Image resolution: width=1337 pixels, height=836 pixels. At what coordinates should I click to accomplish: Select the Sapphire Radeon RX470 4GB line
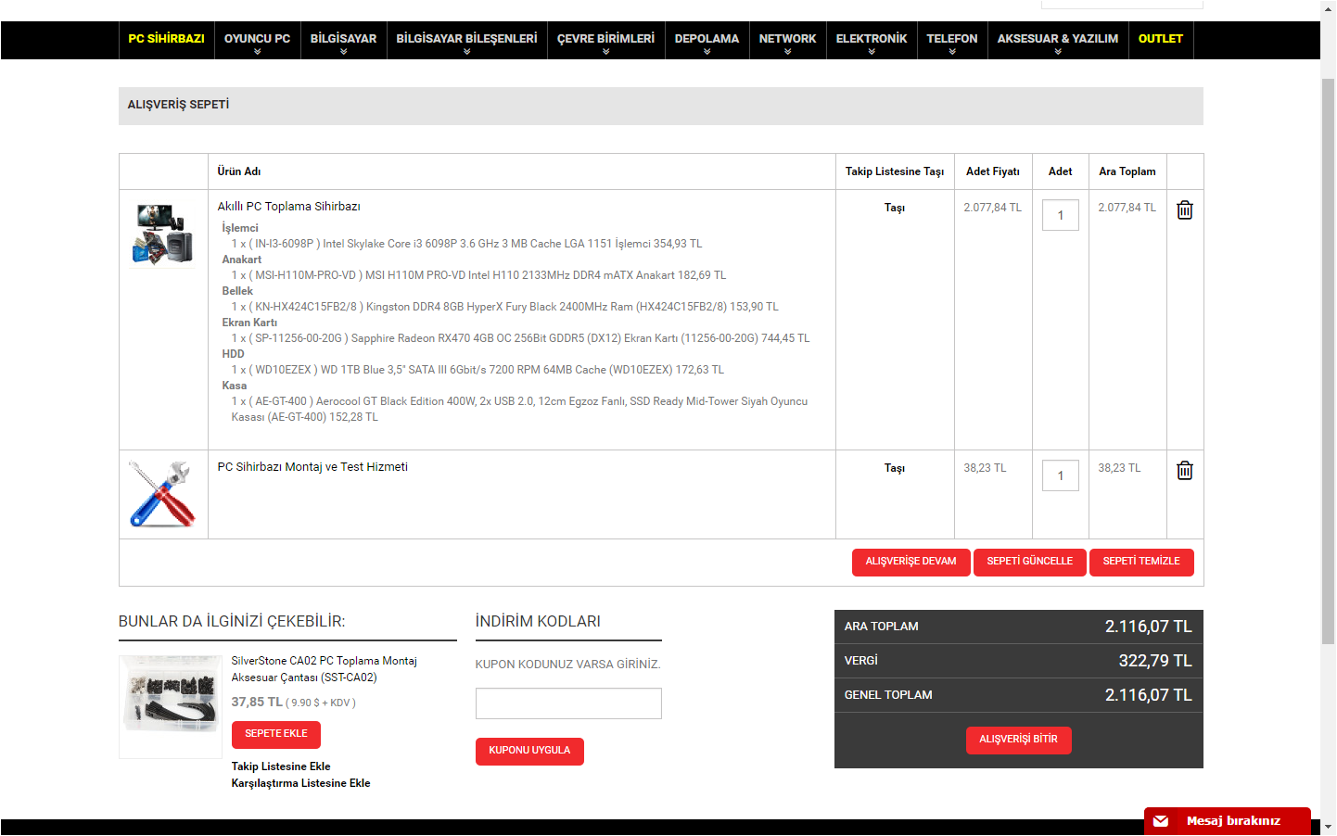[521, 338]
